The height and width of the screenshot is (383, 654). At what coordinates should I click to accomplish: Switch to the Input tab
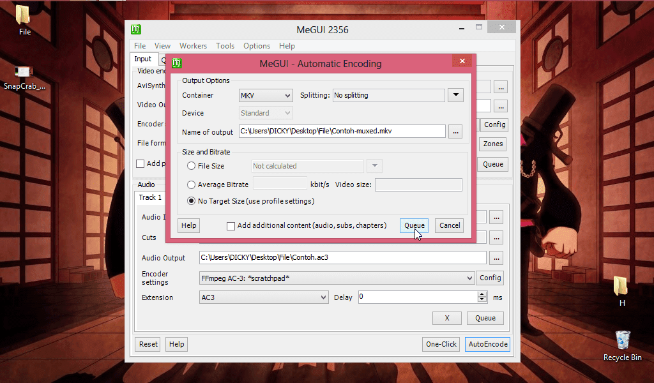pyautogui.click(x=142, y=59)
